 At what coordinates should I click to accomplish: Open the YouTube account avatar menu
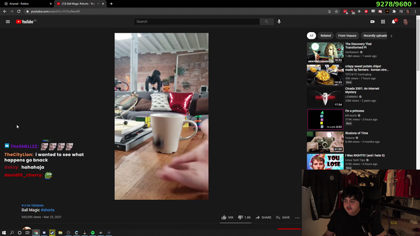(406, 22)
